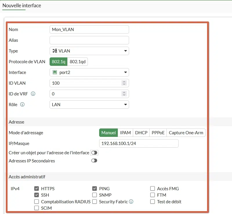Select the 802.1qd VLAN protocol
The height and width of the screenshot is (214, 232).
click(78, 61)
